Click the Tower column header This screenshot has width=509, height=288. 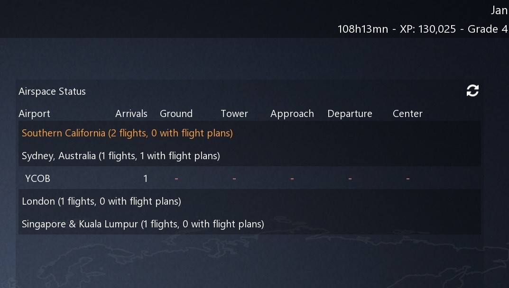[x=234, y=114]
